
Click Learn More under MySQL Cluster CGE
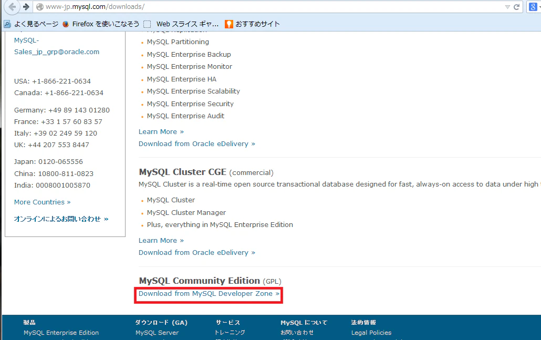click(x=161, y=240)
